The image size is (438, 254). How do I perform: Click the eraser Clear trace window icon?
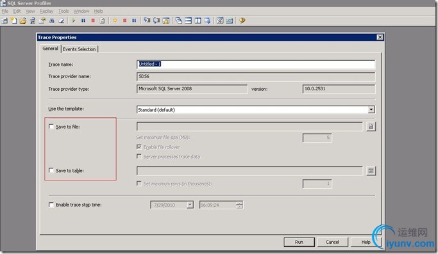61,20
